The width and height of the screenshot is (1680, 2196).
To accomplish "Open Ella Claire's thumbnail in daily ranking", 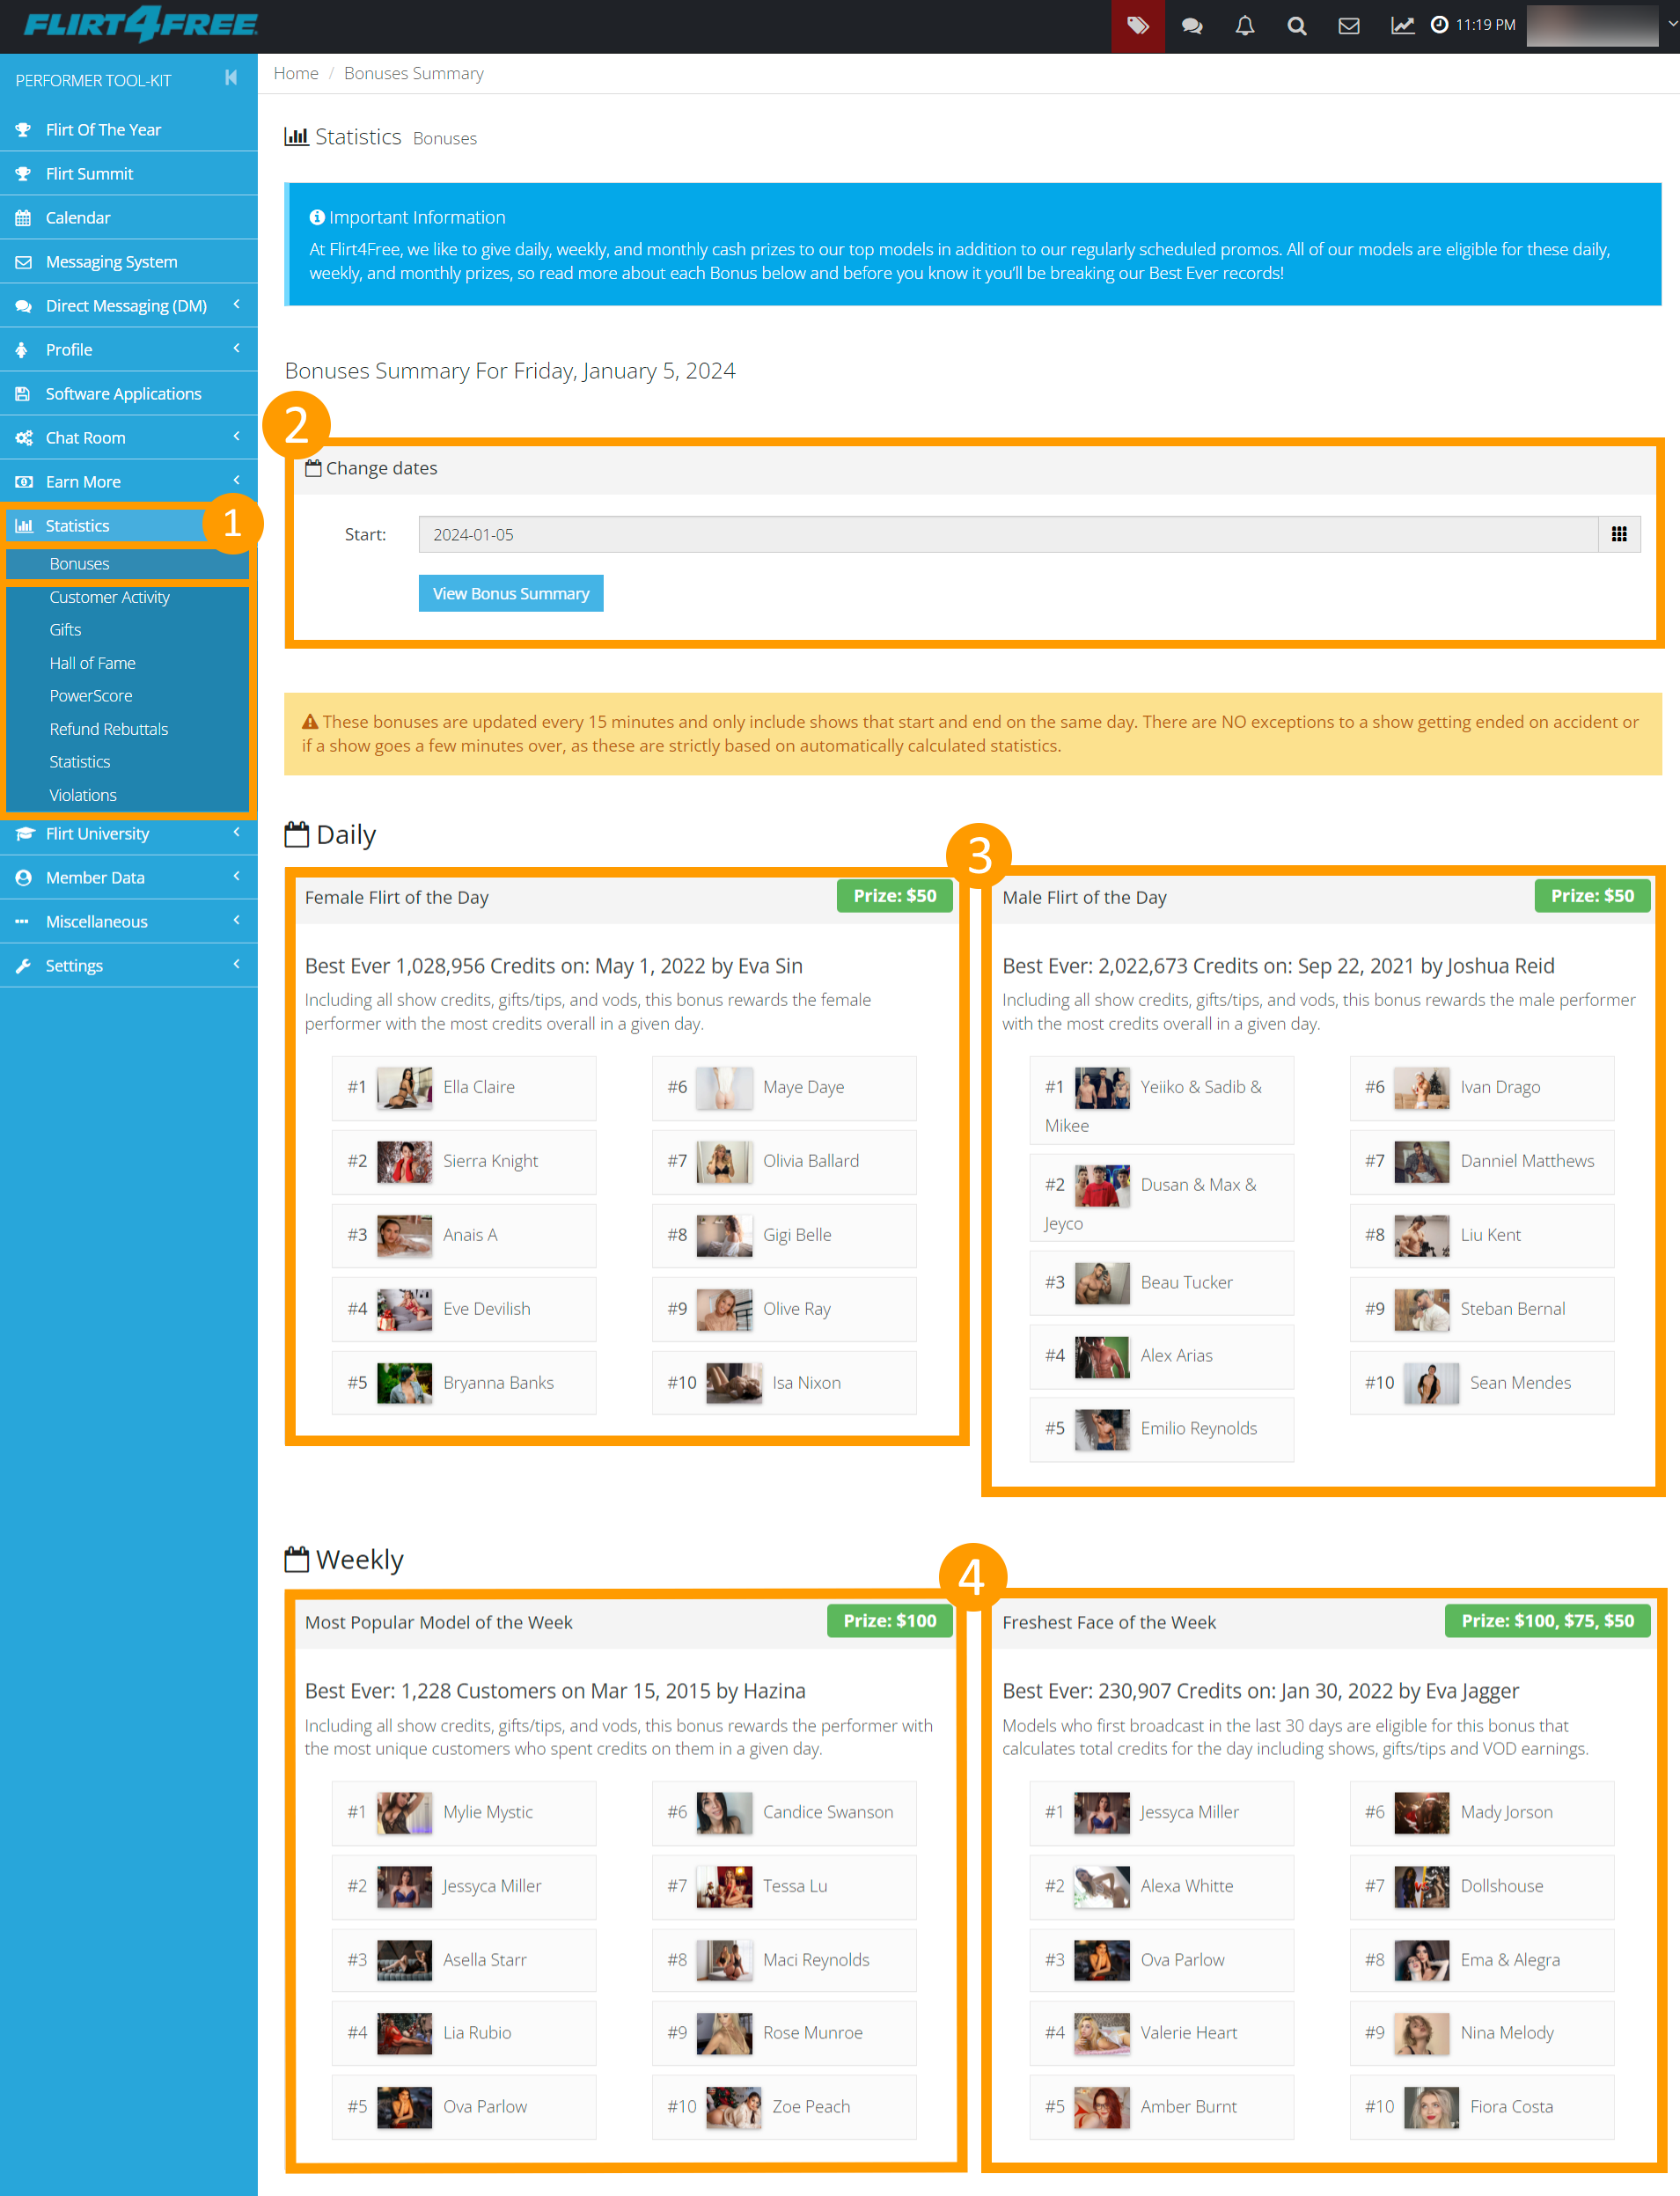I will 404,1087.
